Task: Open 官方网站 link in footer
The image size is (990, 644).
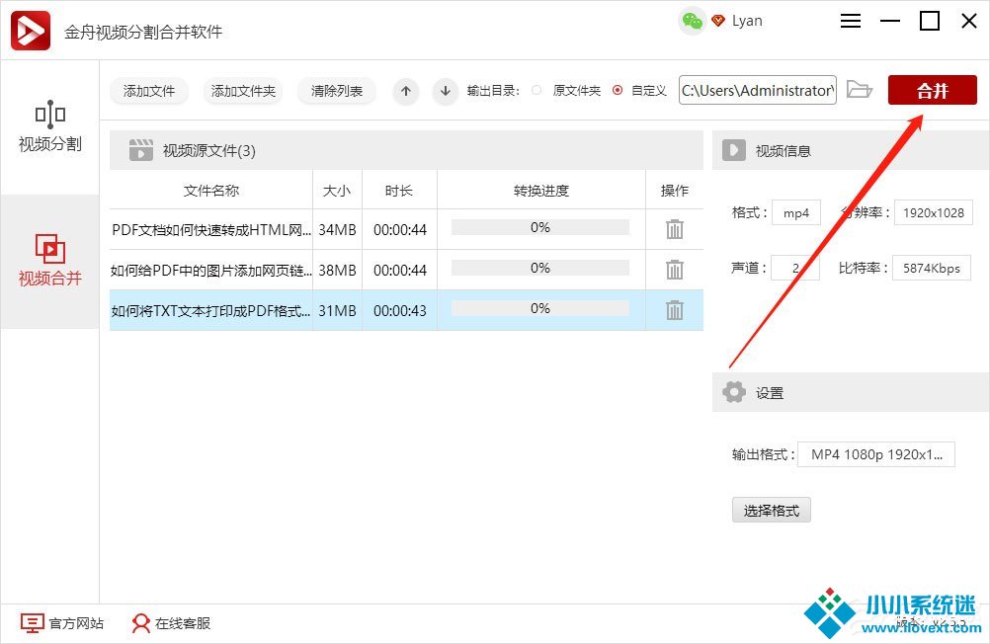Action: click(63, 623)
